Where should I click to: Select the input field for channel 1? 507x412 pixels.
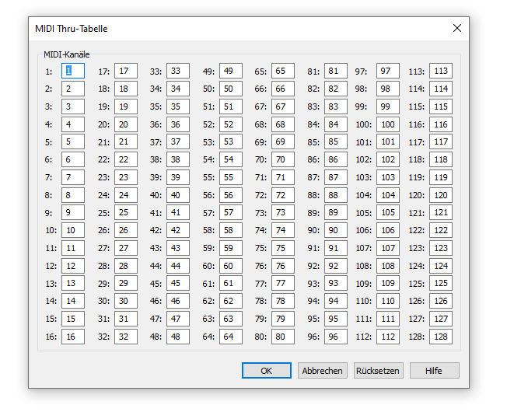73,71
